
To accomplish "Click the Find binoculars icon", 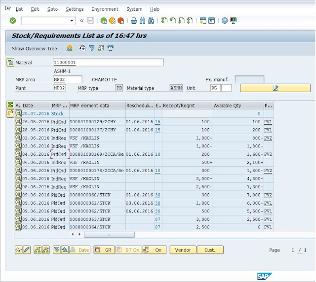I will [x=143, y=21].
